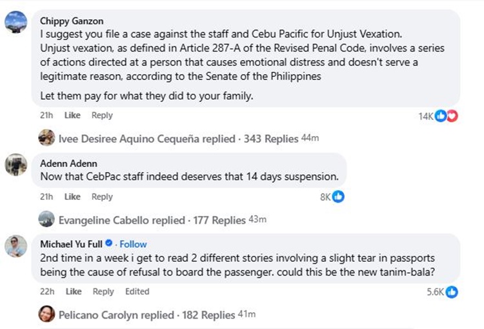Follow Michael Yu Full
Image resolution: width=484 pixels, height=329 pixels.
click(x=133, y=244)
